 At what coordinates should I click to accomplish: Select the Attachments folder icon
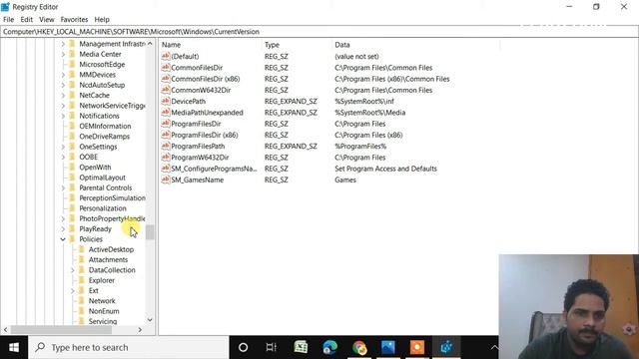(x=82, y=259)
